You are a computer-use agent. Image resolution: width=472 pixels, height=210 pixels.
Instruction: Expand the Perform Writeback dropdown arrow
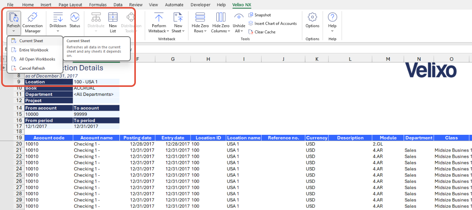(168, 31)
